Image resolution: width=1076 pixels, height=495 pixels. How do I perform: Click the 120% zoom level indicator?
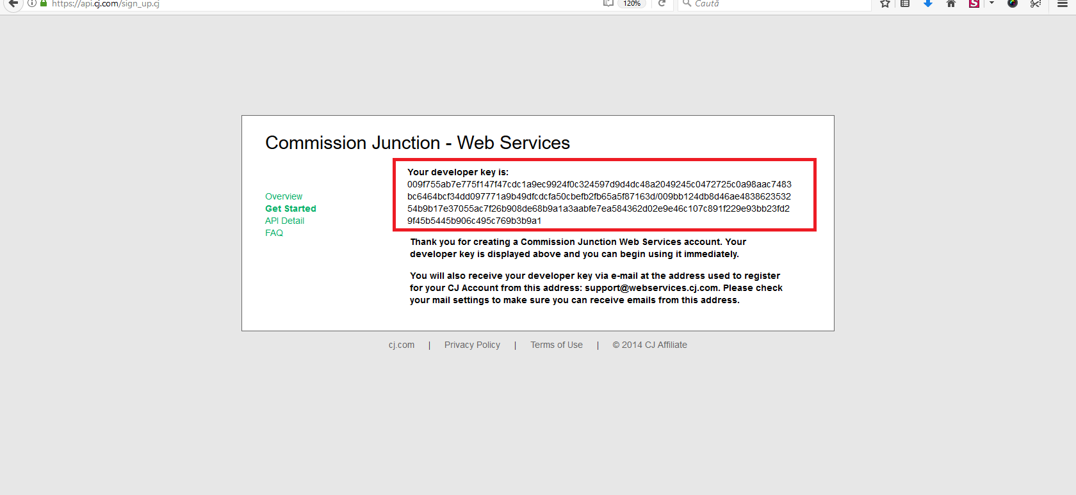point(632,3)
